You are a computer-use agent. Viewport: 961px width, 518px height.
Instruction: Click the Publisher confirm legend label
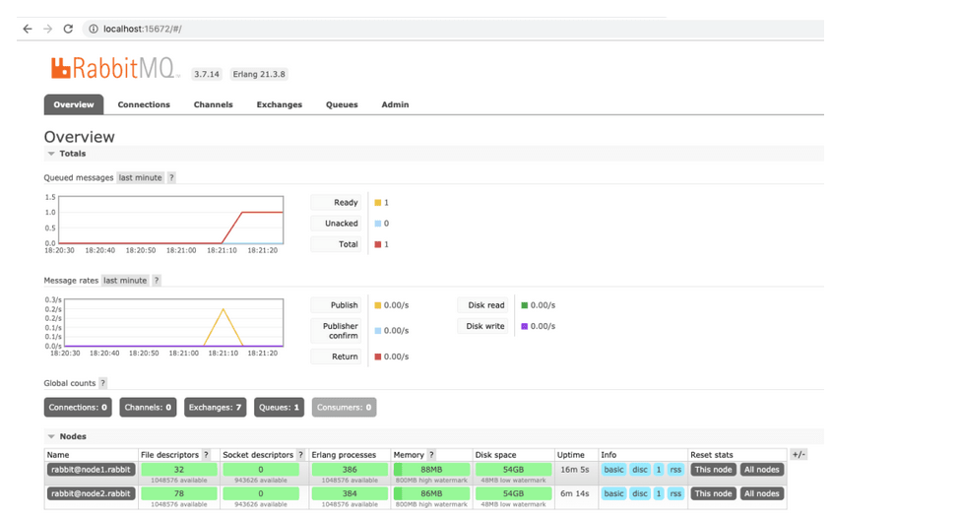[x=336, y=331]
